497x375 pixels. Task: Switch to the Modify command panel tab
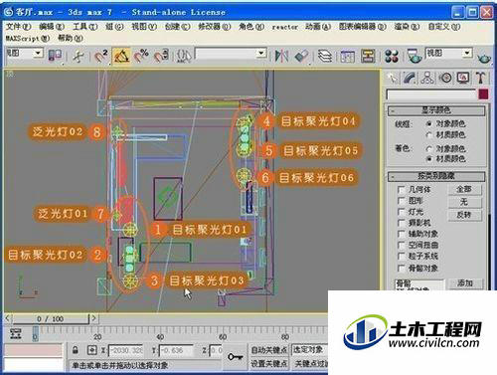point(411,78)
